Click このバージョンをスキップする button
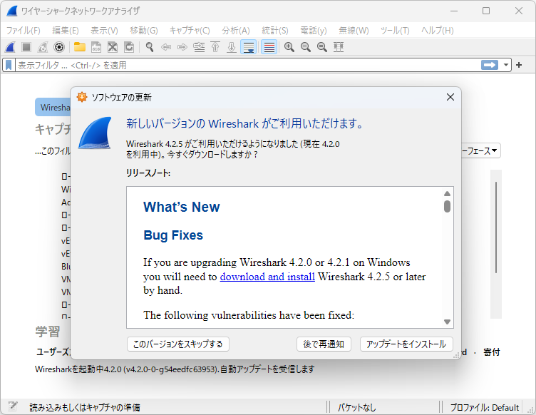The width and height of the screenshot is (536, 415). 177,344
